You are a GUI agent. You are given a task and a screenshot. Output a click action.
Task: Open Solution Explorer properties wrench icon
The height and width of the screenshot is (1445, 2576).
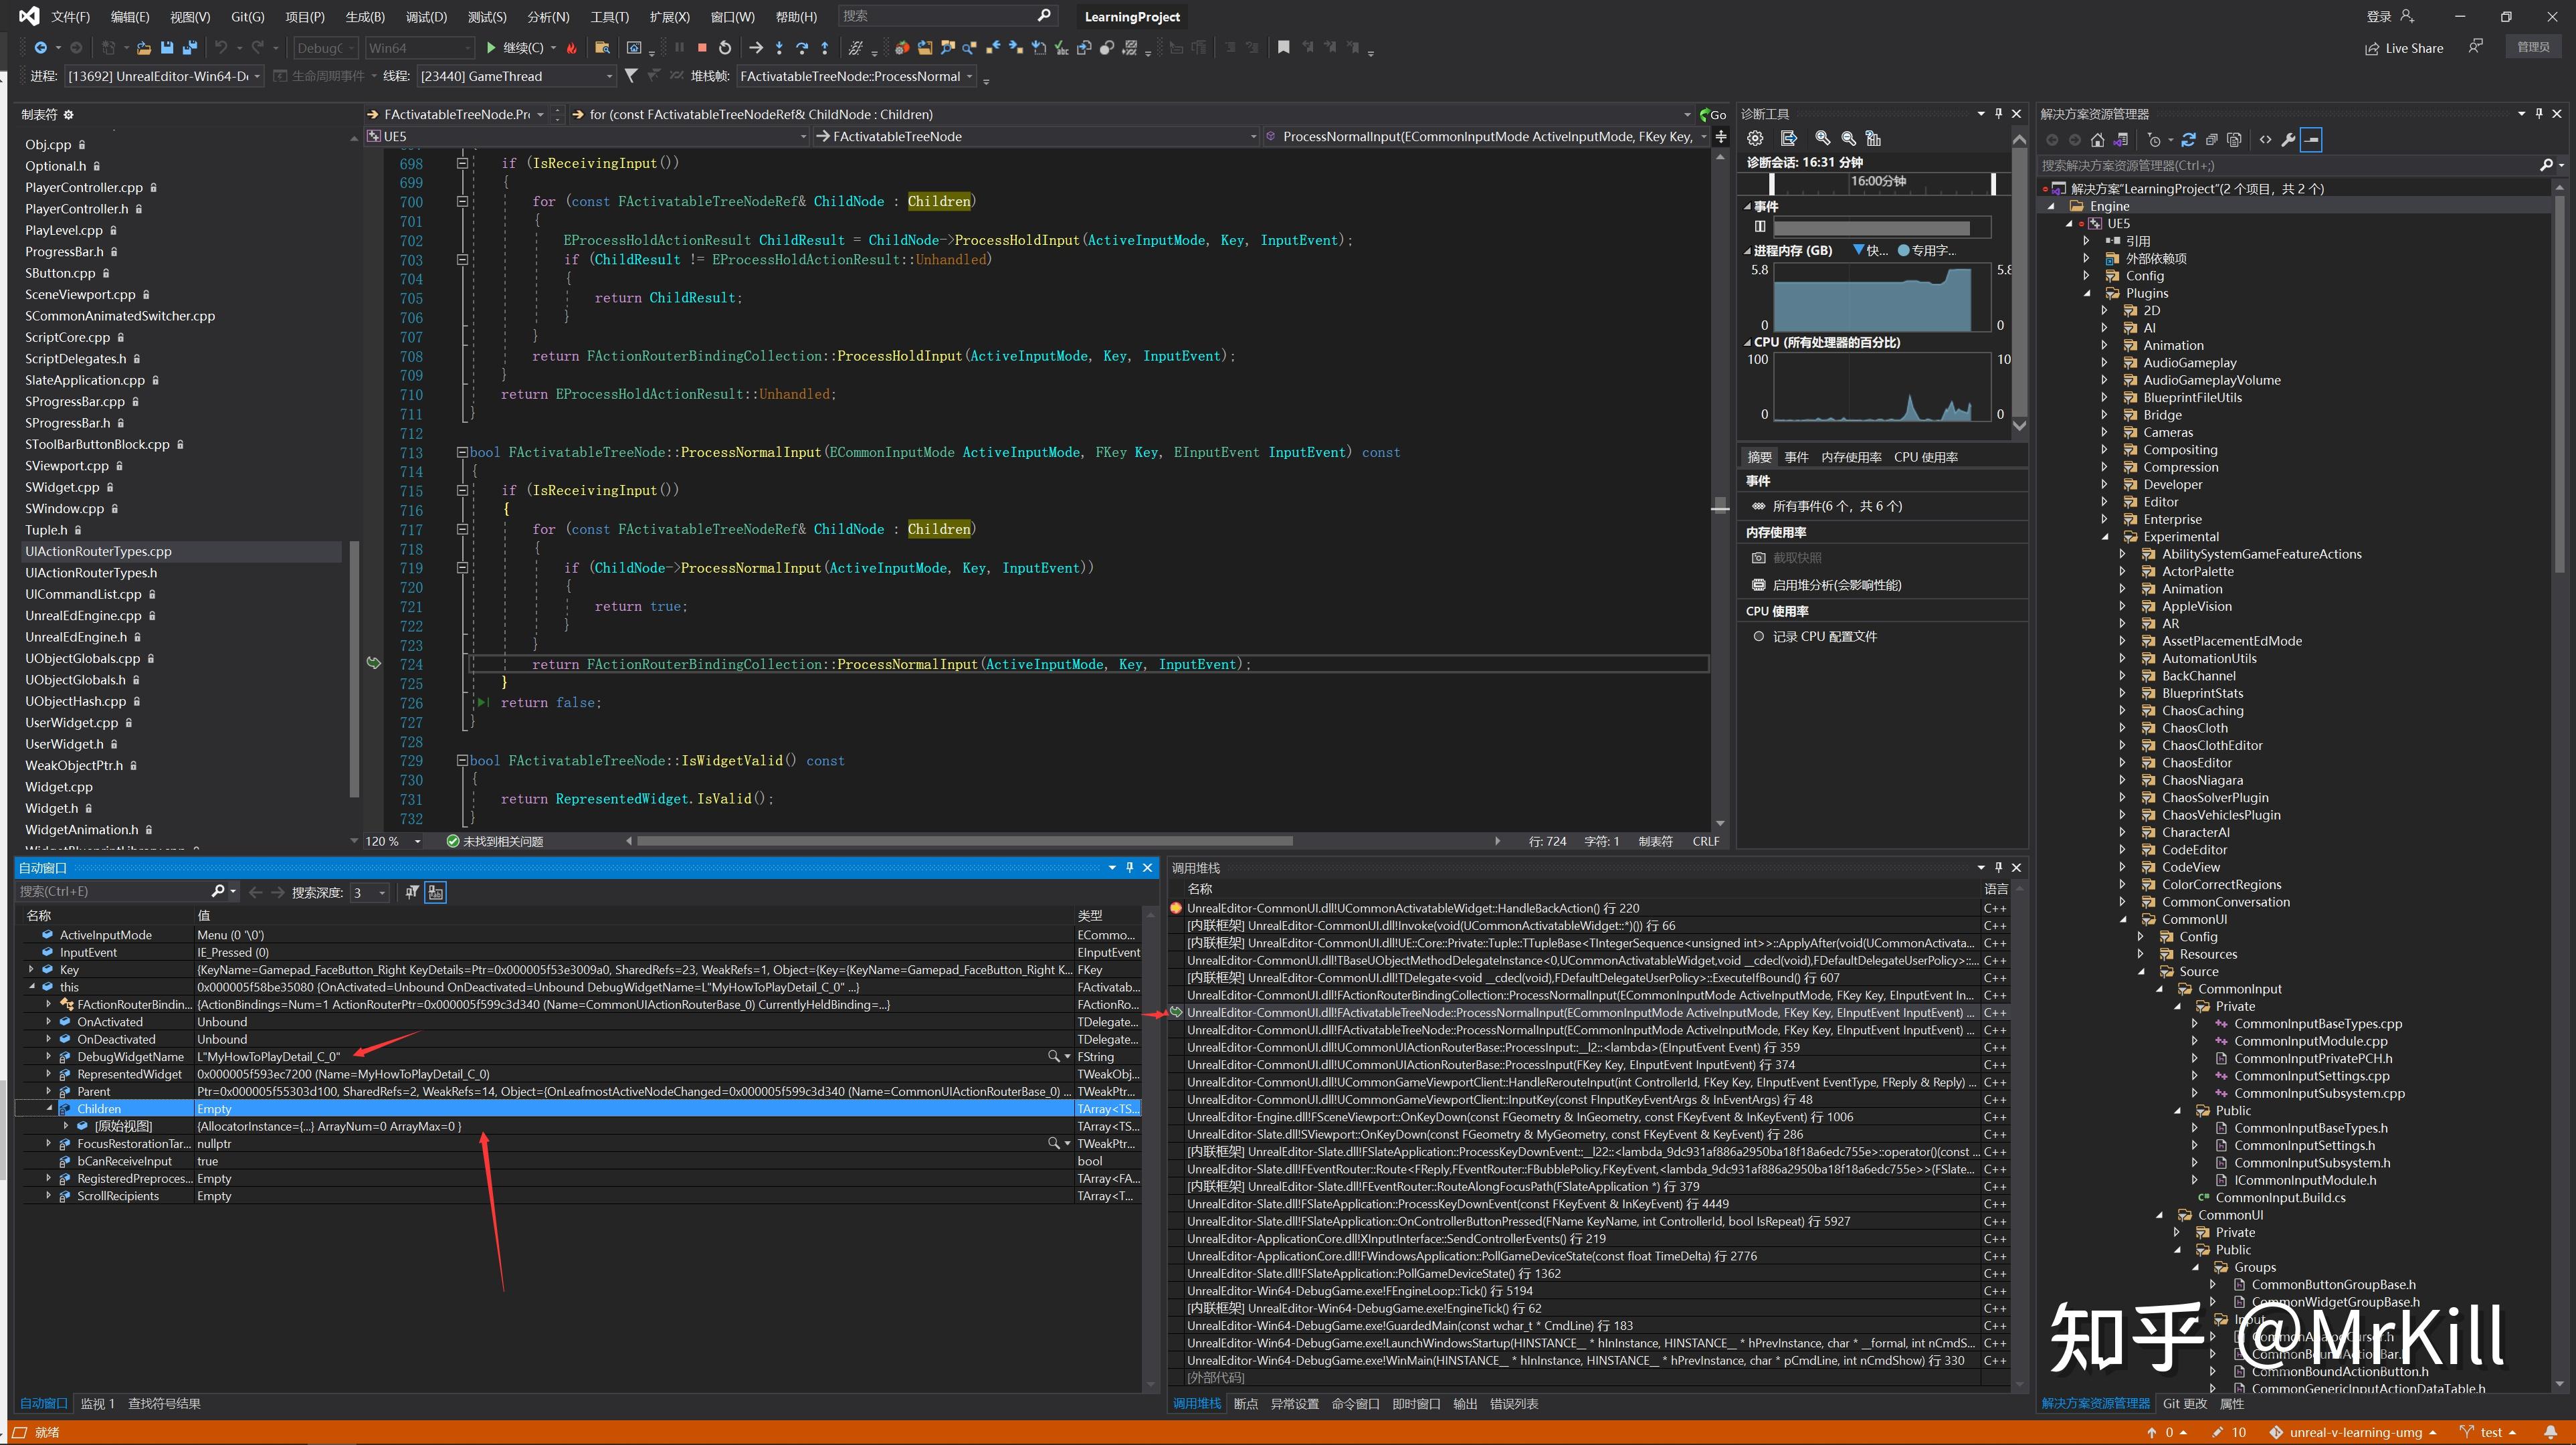(2287, 140)
